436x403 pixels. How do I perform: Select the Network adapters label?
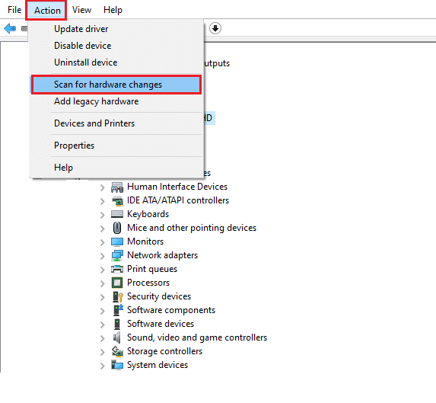[x=162, y=255]
